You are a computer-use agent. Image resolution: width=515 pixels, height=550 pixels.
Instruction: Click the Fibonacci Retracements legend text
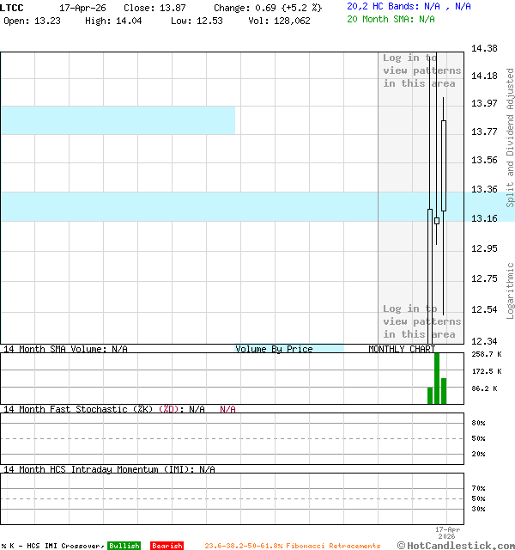292,546
